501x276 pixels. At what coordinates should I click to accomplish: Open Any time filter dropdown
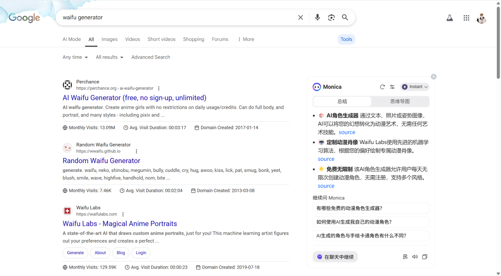click(x=75, y=57)
